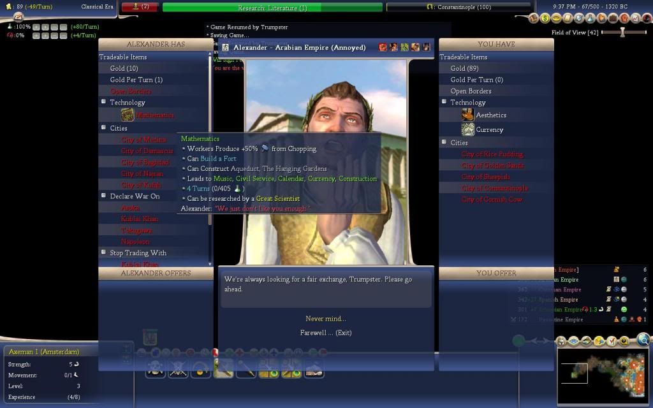The width and height of the screenshot is (653, 408).
Task: Collapse Alexander's Cities section
Action: click(104, 127)
